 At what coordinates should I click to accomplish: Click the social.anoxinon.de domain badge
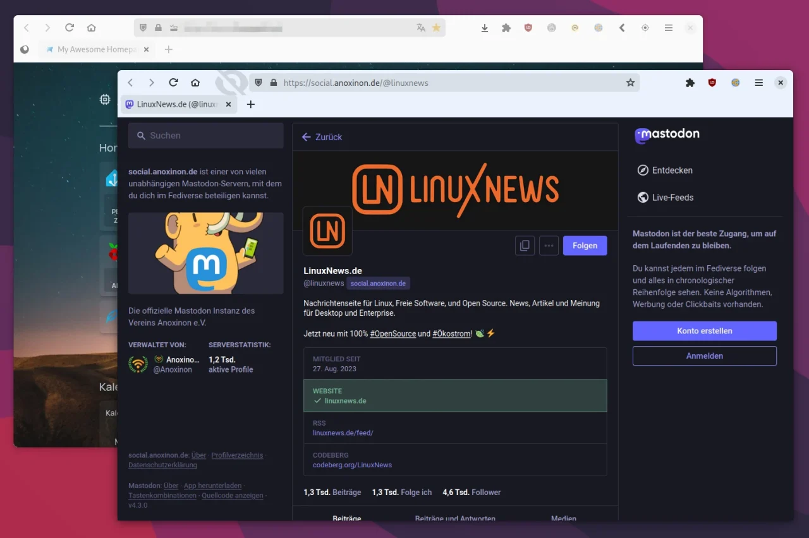pos(378,284)
